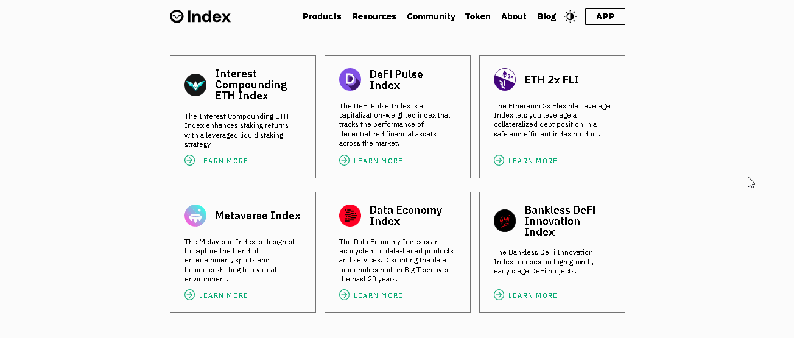794x338 pixels.
Task: Open the About menu item
Action: [514, 16]
